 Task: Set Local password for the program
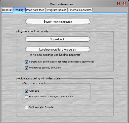[x=58, y=49]
